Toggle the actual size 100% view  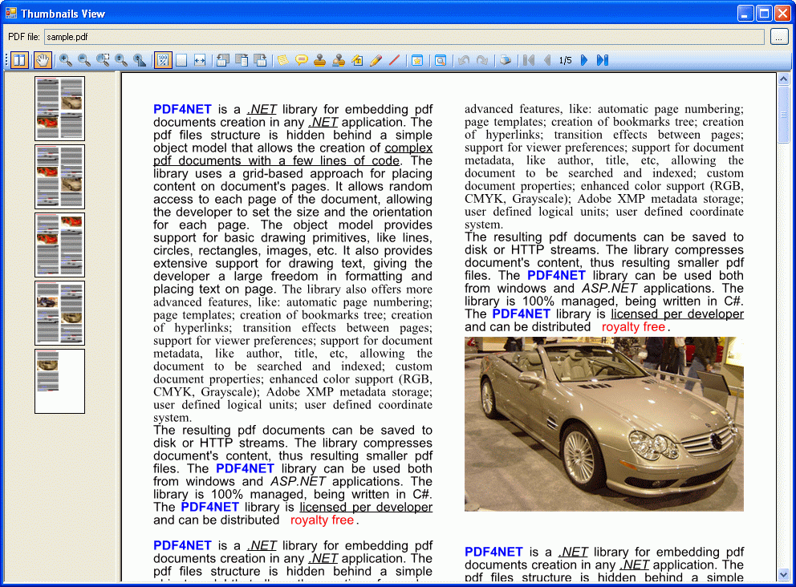click(163, 60)
